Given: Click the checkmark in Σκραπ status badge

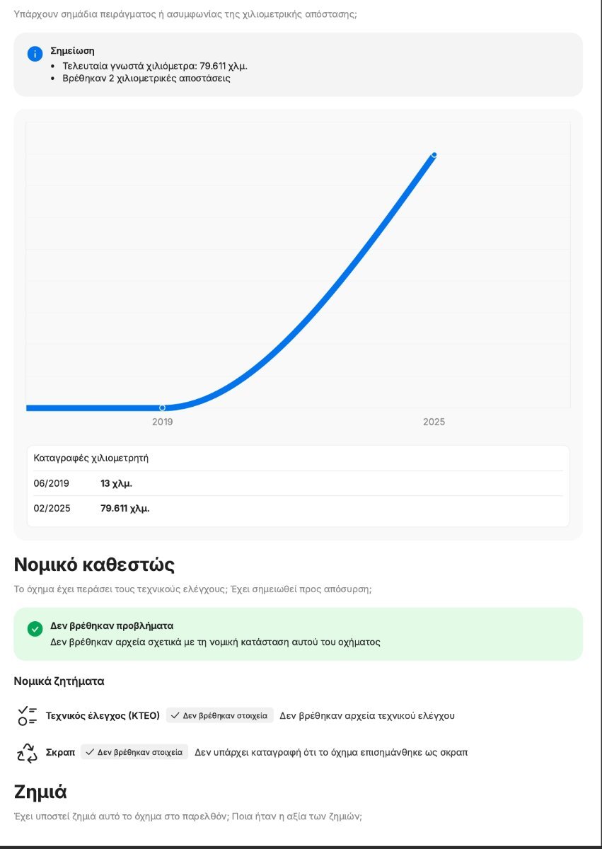Looking at the screenshot, I should [x=90, y=752].
